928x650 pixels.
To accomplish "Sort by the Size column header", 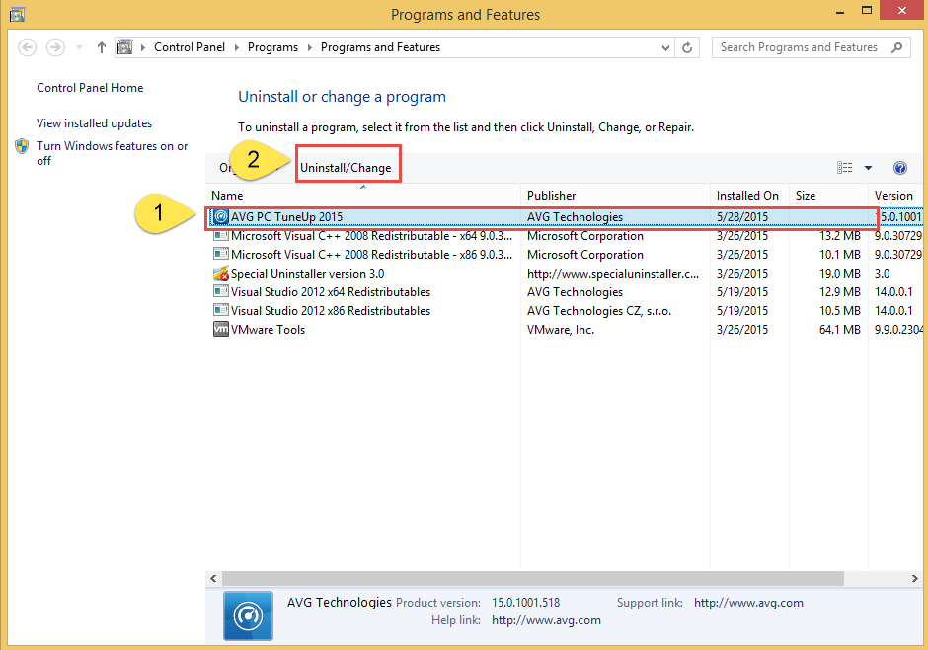I will (828, 196).
